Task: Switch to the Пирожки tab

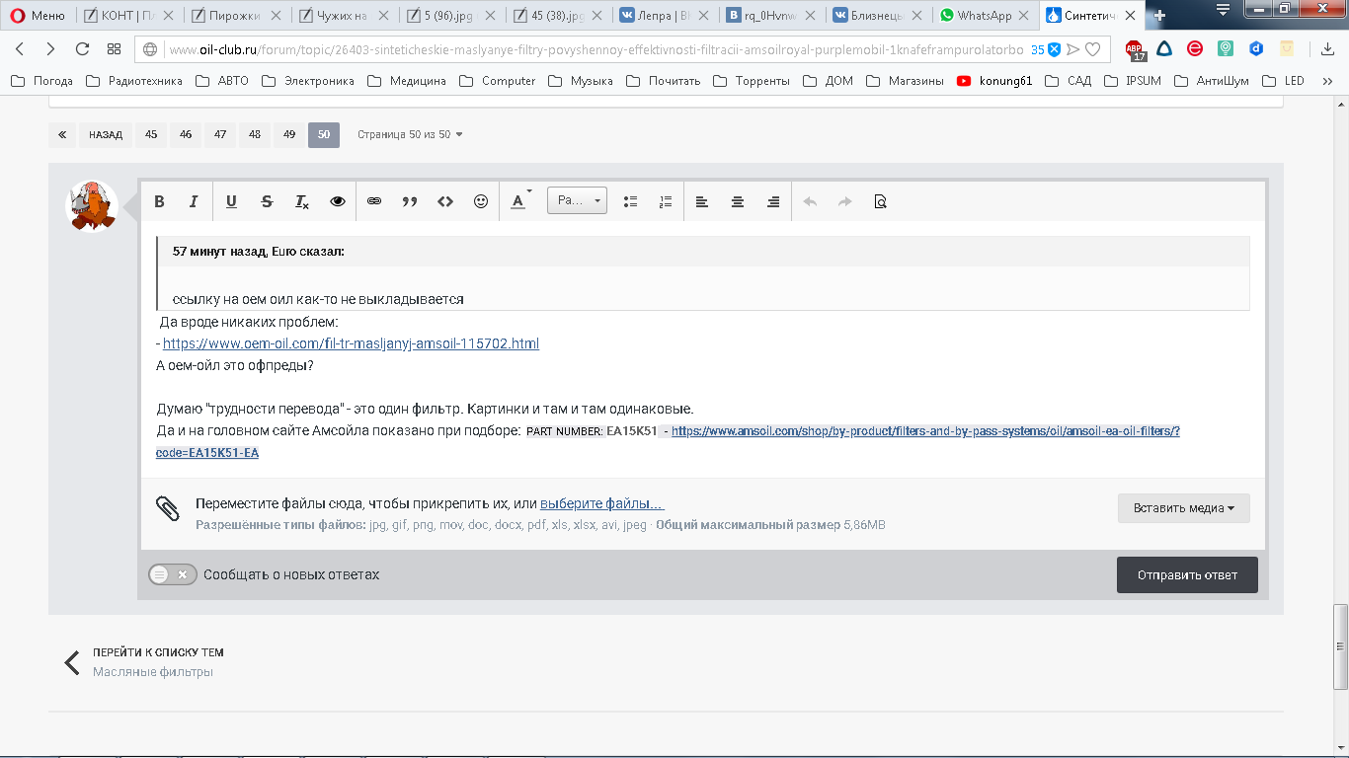Action: (235, 16)
